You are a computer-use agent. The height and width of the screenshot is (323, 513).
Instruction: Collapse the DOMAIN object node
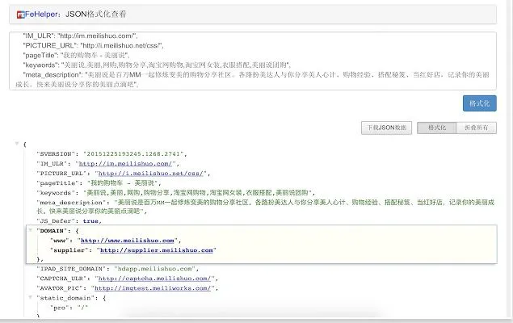[x=31, y=230]
